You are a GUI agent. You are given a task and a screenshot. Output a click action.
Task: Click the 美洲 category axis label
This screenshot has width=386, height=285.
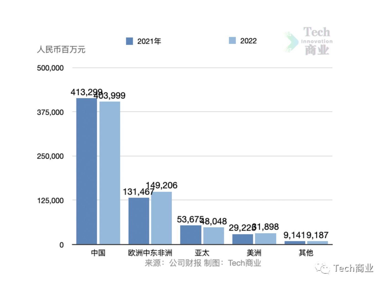[x=254, y=253]
